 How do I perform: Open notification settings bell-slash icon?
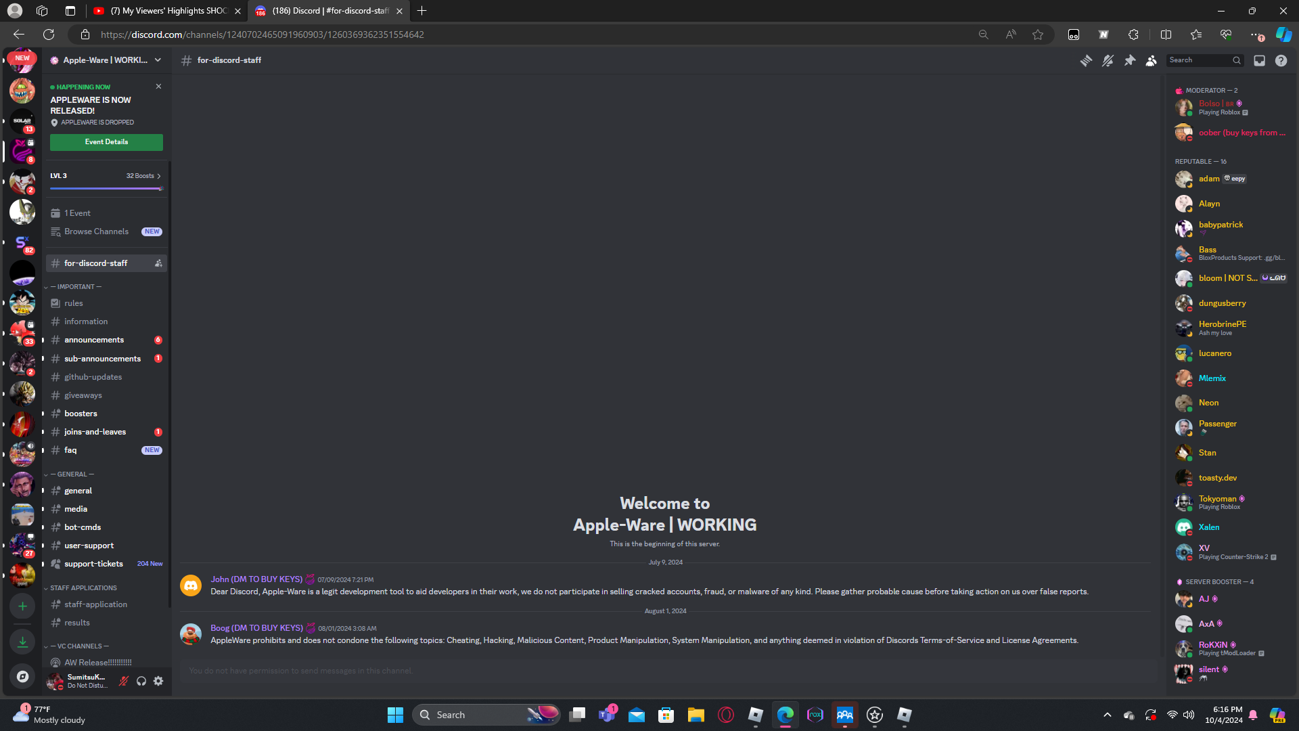1108,61
